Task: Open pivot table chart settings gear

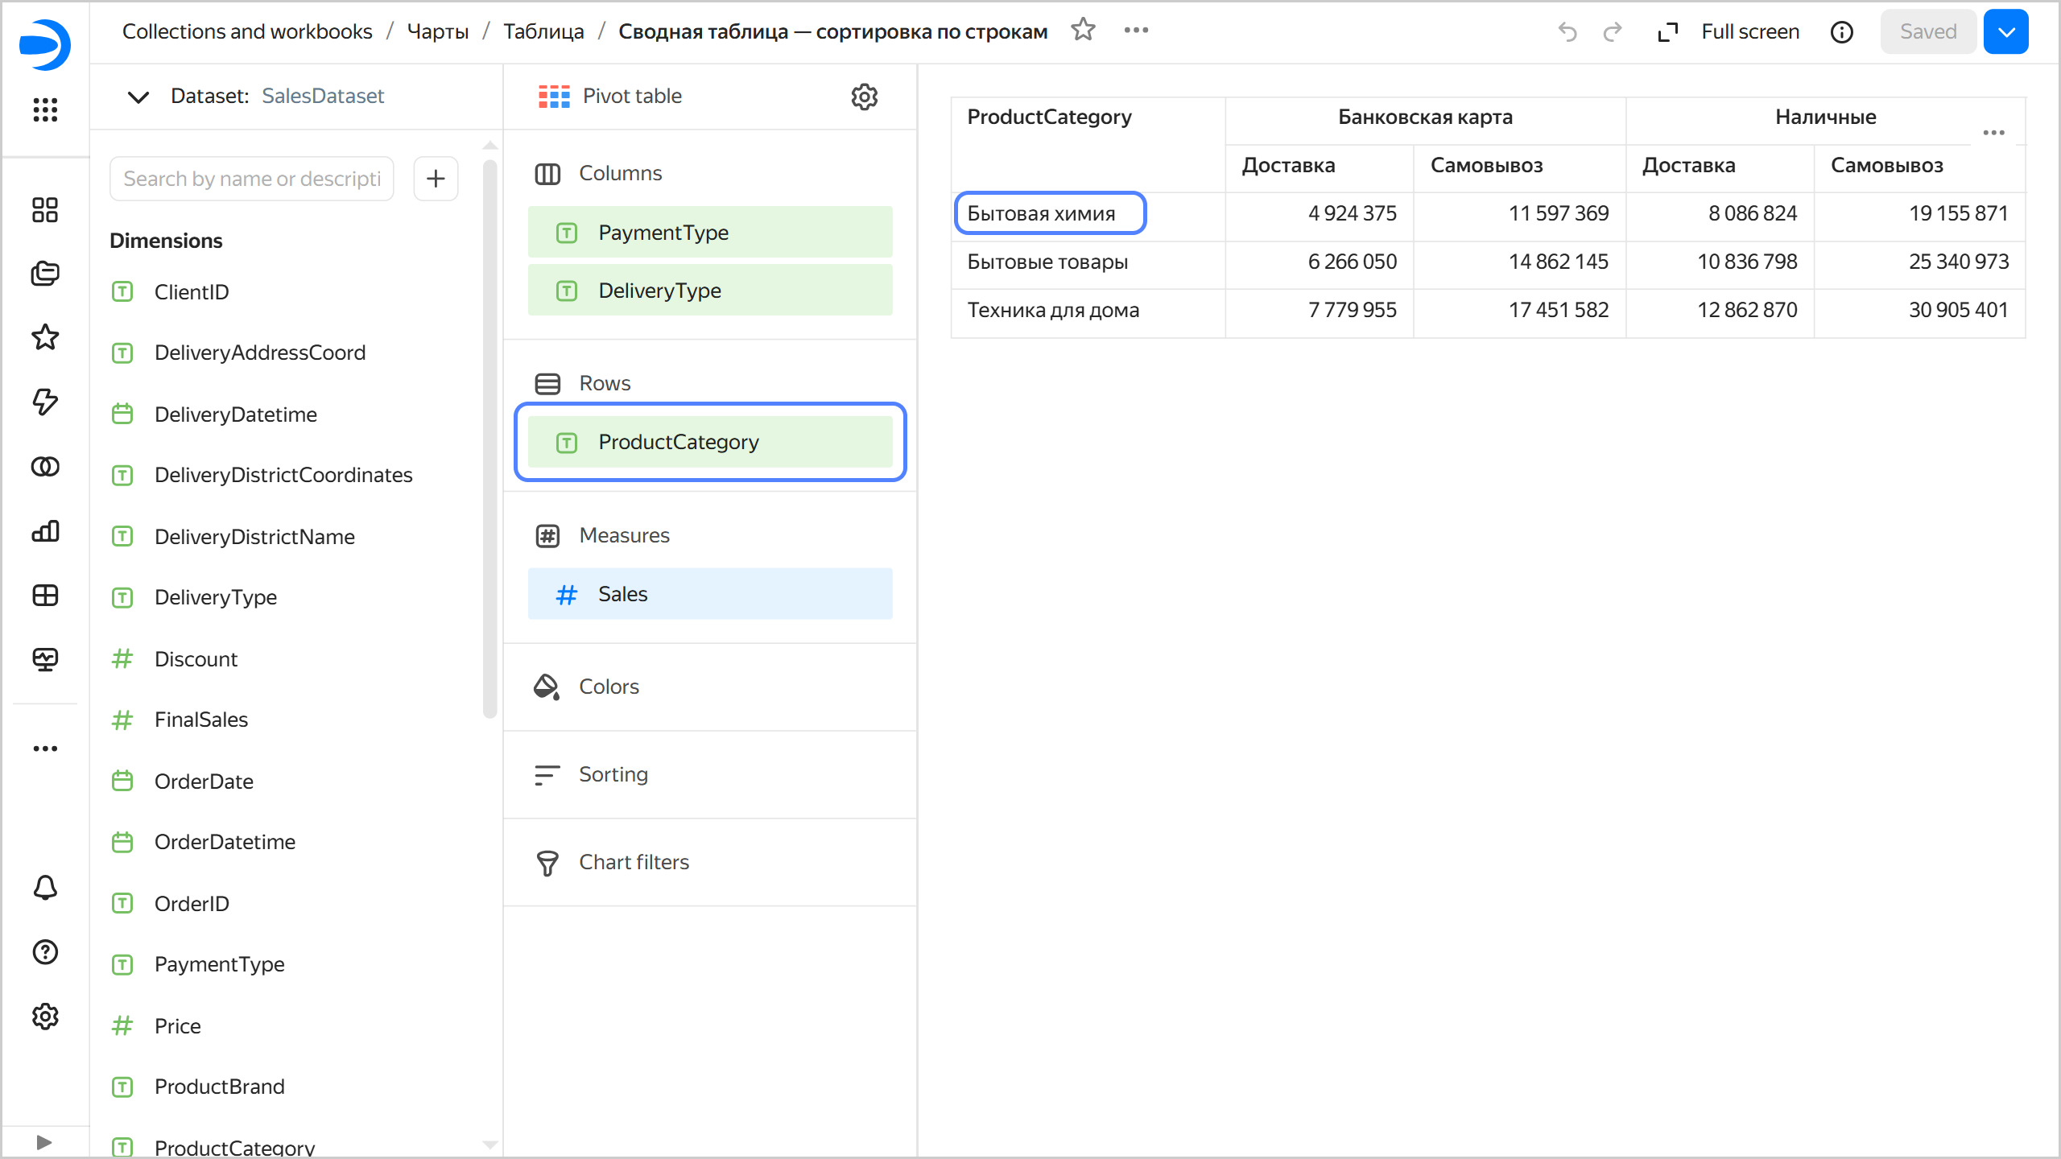Action: (865, 97)
